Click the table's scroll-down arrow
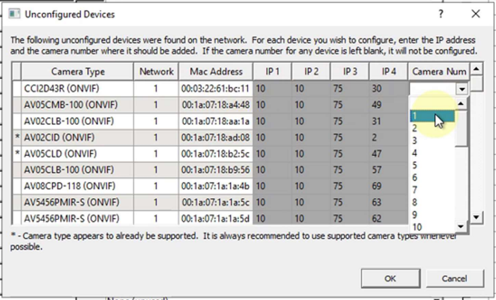This screenshot has height=300, width=496. pyautogui.click(x=476, y=217)
